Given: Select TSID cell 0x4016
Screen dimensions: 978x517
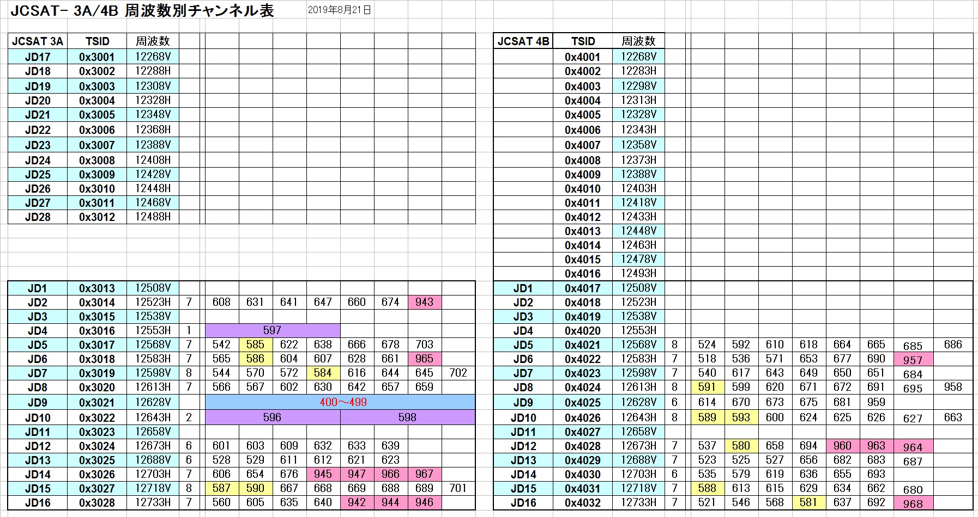Looking at the screenshot, I should click(x=583, y=273).
